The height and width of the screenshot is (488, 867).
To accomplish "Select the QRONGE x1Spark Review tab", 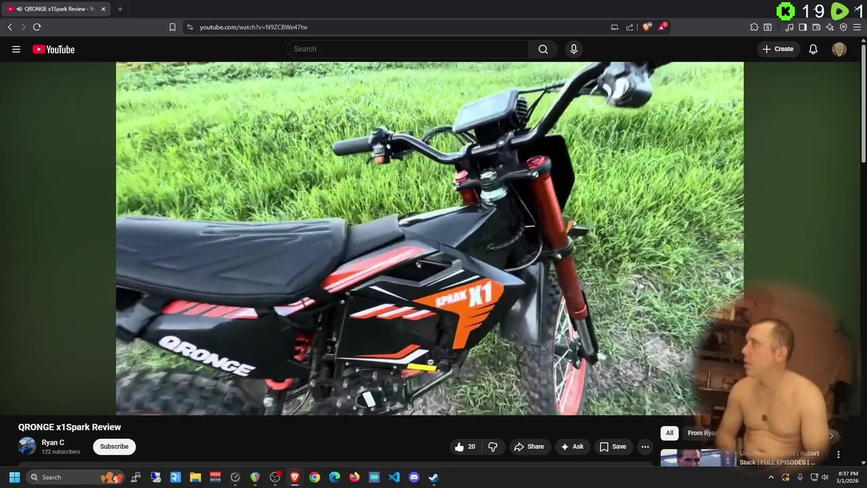I will point(56,9).
